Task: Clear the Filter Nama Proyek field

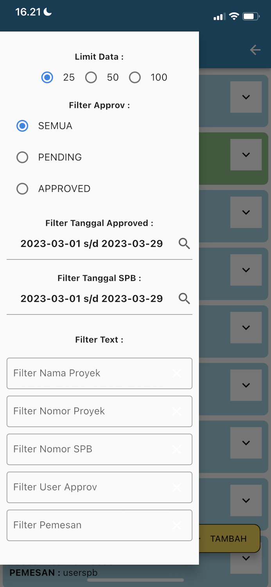Action: click(x=177, y=373)
